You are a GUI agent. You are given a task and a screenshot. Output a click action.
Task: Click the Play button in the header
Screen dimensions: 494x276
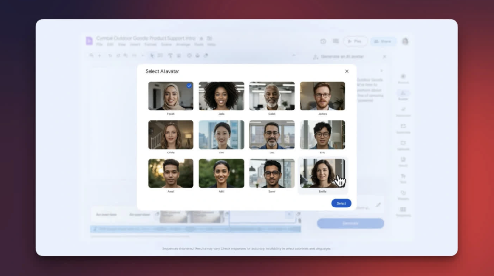click(x=355, y=41)
